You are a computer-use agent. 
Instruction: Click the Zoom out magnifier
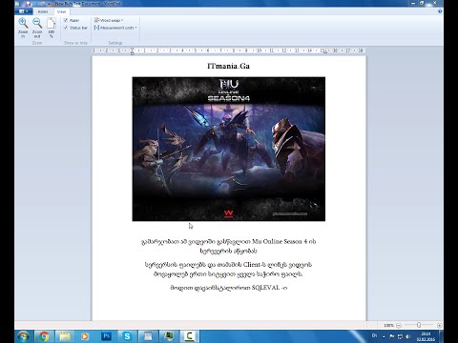pyautogui.click(x=37, y=23)
